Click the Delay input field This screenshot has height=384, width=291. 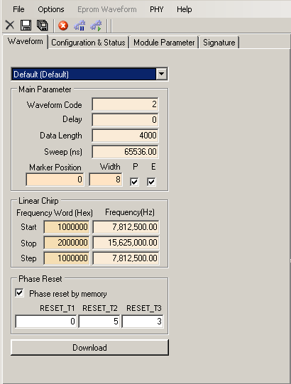click(x=125, y=120)
